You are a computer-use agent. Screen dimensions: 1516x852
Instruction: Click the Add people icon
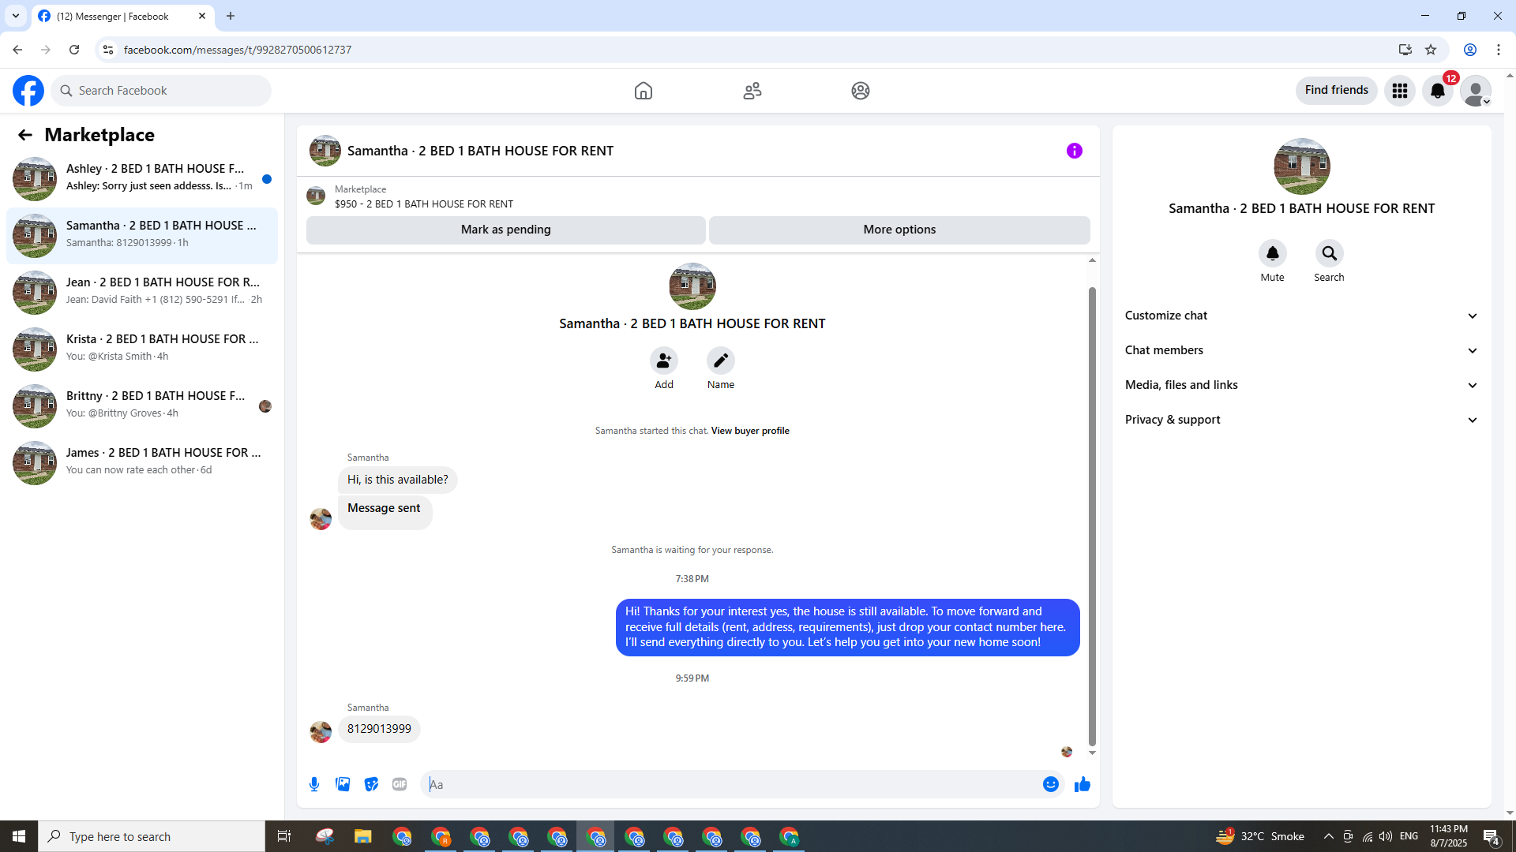(664, 361)
